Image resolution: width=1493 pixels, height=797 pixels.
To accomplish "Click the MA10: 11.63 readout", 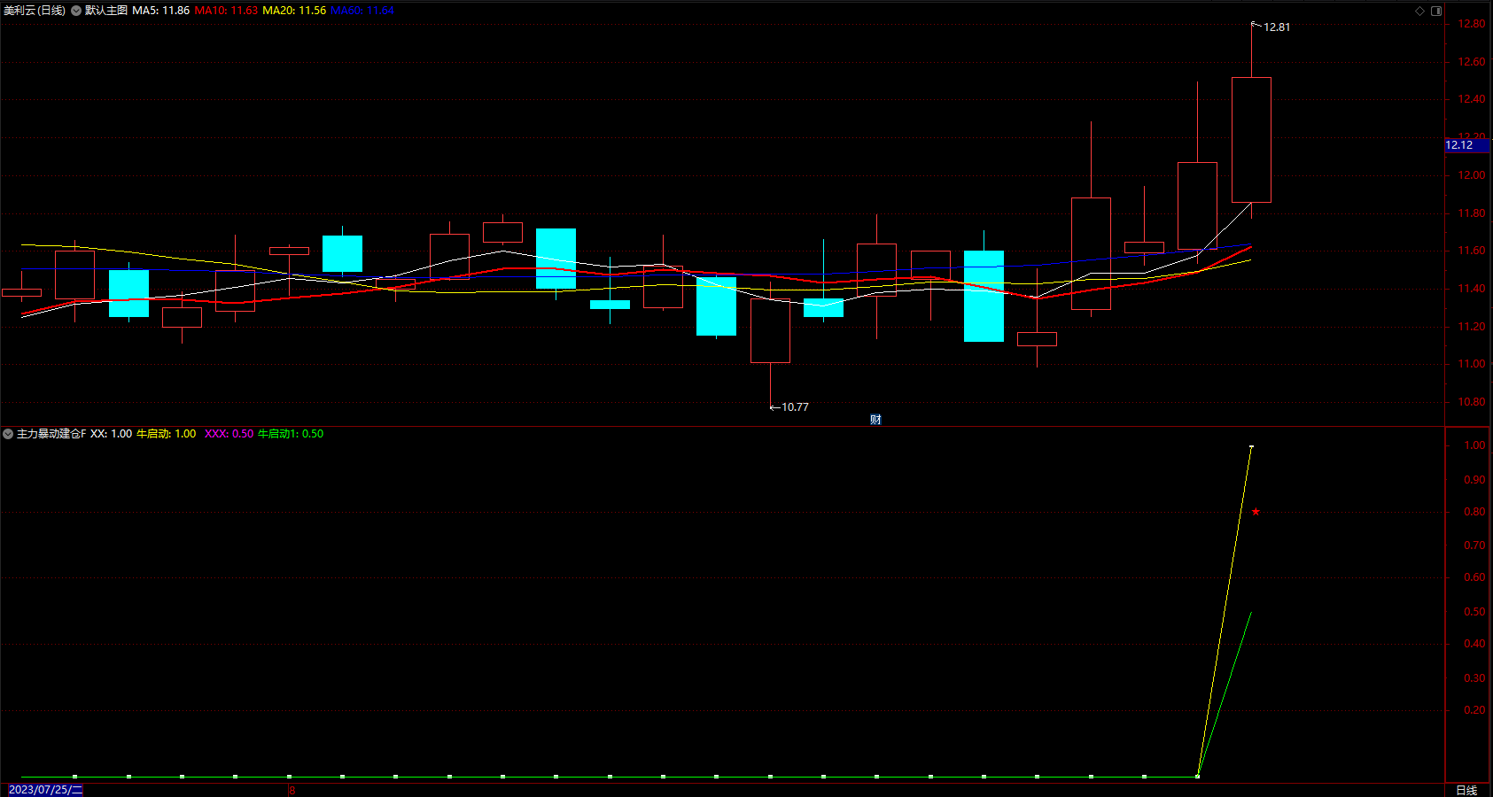I will click(226, 11).
